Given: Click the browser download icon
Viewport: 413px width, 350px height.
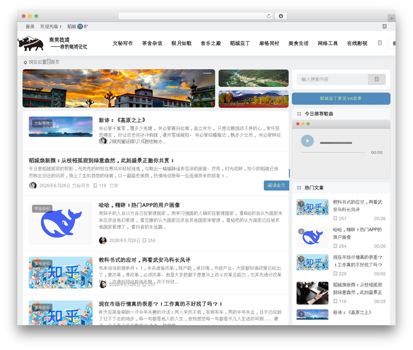Looking at the screenshot, I should (281, 16).
